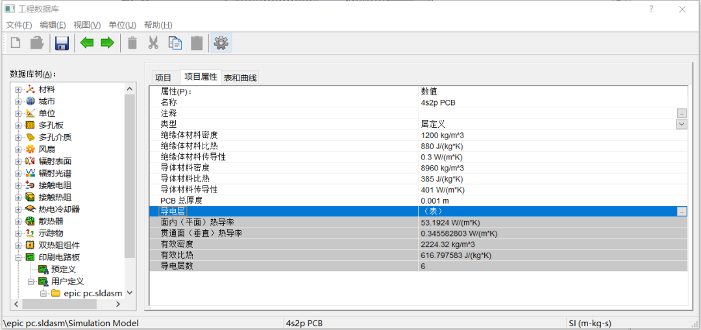Click the Delete trash can icon
The width and height of the screenshot is (701, 330).
[x=132, y=43]
